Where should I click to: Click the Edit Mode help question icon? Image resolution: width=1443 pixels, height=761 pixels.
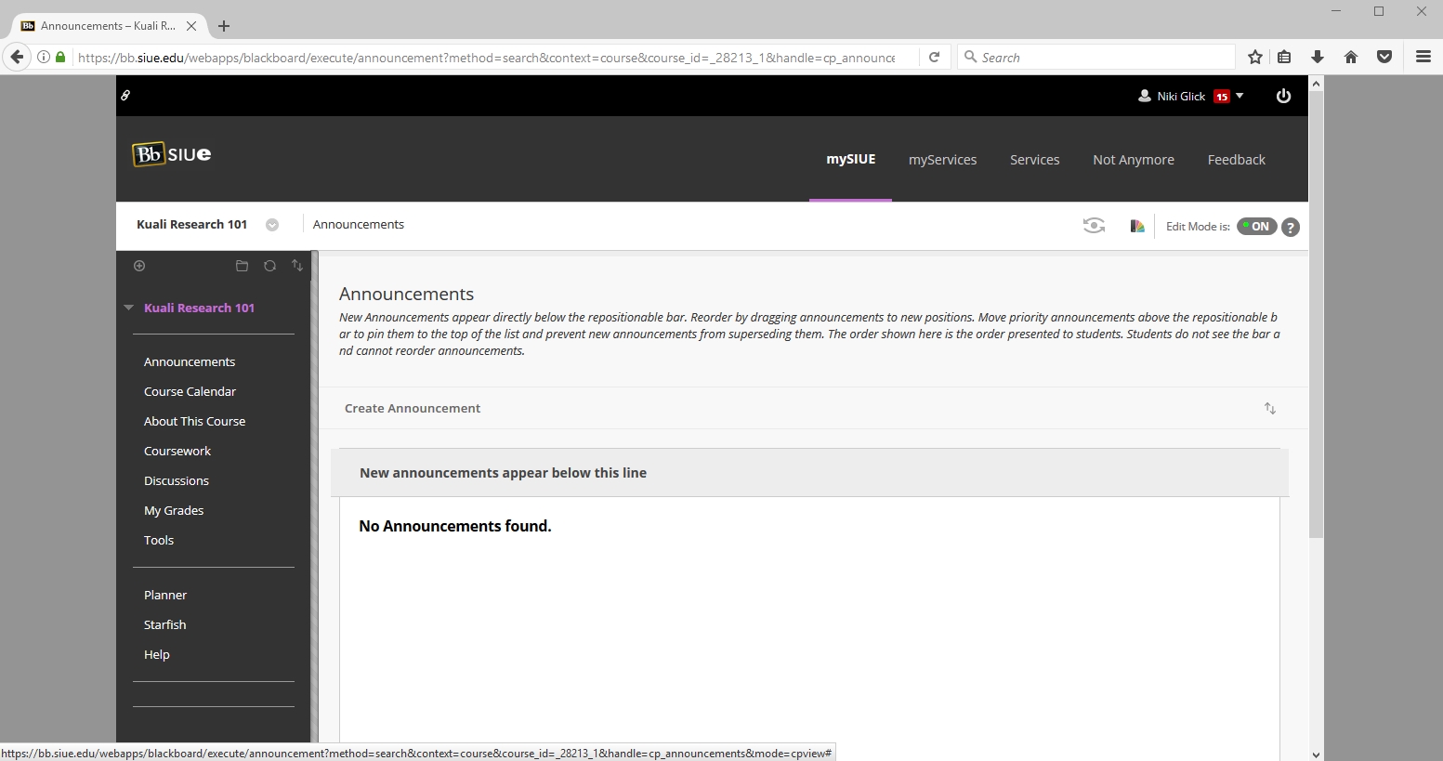(x=1291, y=227)
